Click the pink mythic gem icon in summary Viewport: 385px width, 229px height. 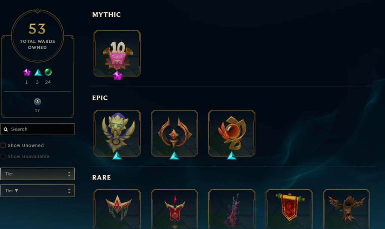tap(27, 72)
